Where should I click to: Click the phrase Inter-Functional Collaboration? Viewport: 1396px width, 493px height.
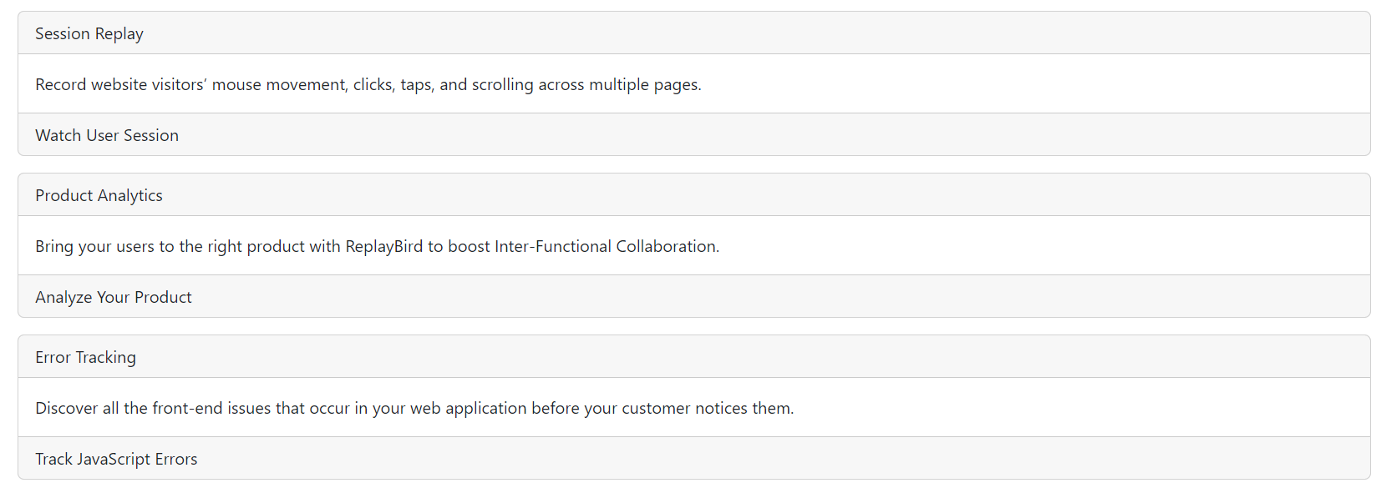607,246
